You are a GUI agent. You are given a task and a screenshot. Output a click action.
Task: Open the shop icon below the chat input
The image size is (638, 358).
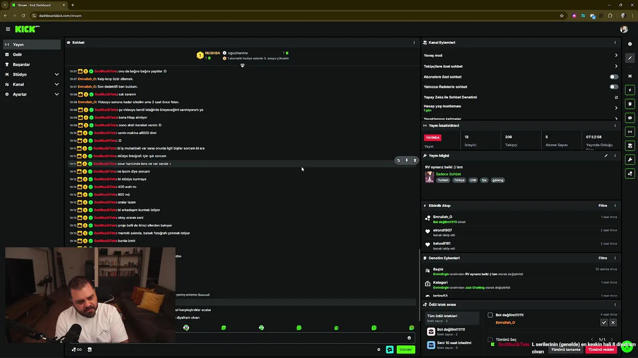click(90, 350)
